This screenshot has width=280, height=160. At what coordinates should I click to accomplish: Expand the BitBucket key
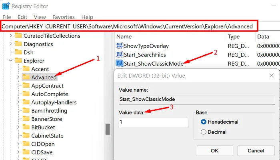[18, 127]
